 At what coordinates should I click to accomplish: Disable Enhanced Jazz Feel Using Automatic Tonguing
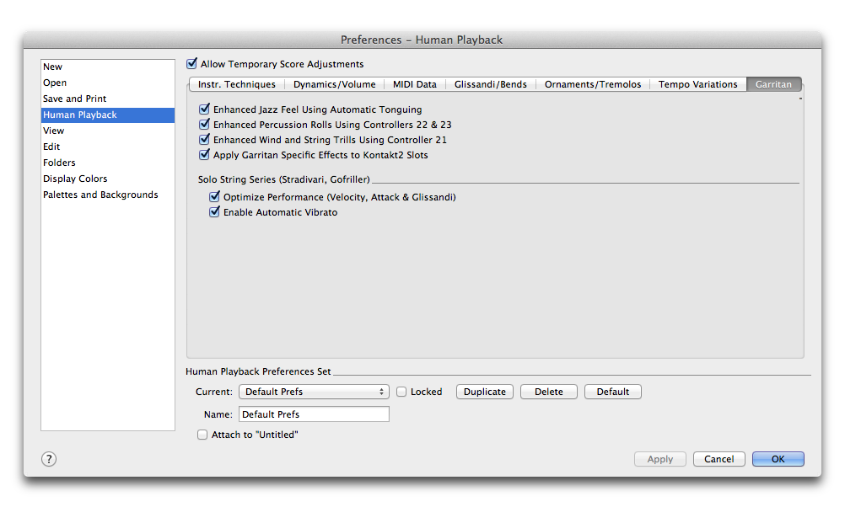tap(204, 109)
